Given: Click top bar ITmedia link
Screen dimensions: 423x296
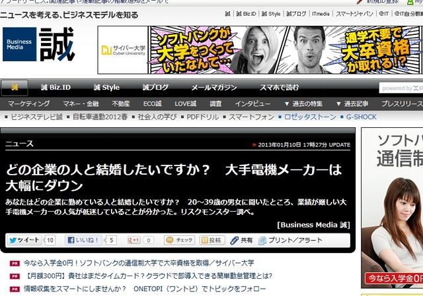Looking at the screenshot, I should pos(321,14).
